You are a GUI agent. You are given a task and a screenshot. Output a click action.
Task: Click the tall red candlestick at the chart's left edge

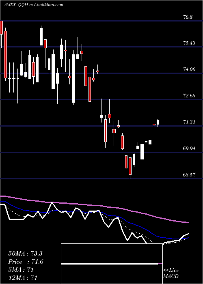click(5, 54)
